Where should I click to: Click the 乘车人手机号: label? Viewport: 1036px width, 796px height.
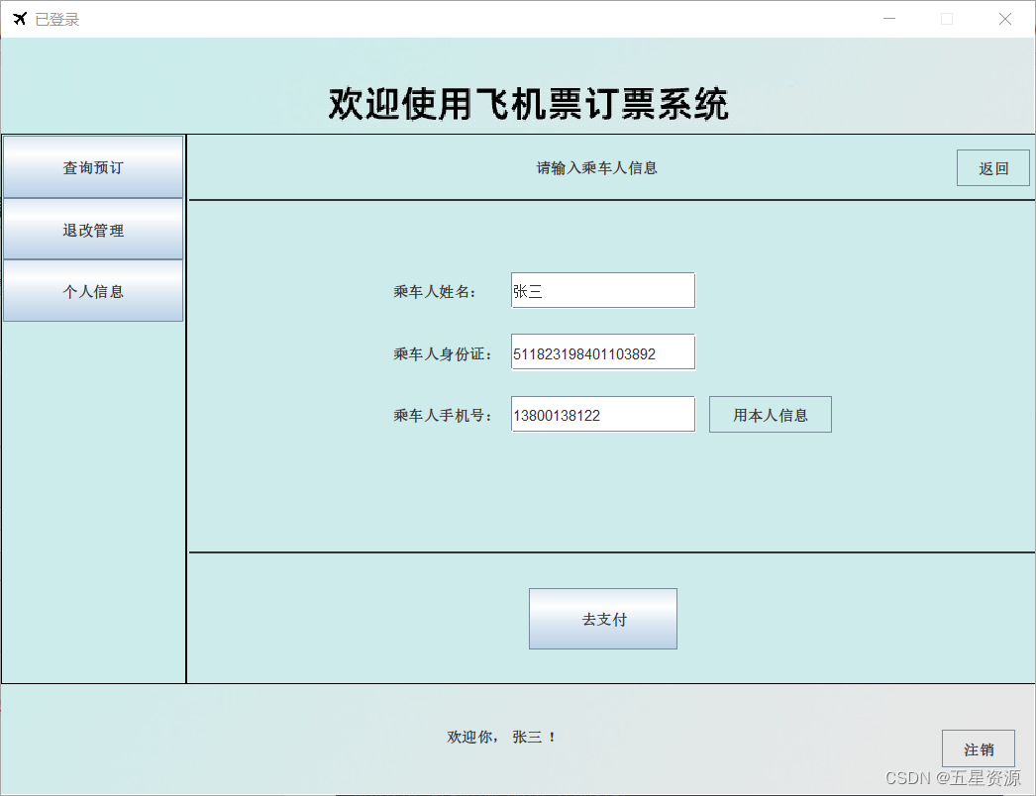(x=442, y=416)
